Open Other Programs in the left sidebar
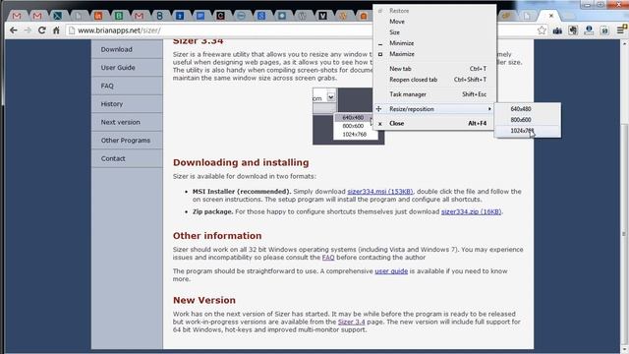This screenshot has height=354, width=629. (x=127, y=141)
